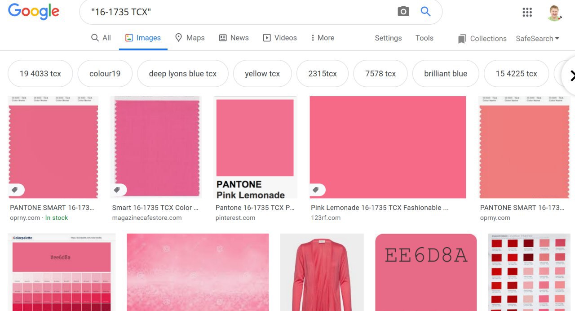The image size is (575, 311).
Task: Show more suggestion chips with right arrow
Action: [x=571, y=76]
